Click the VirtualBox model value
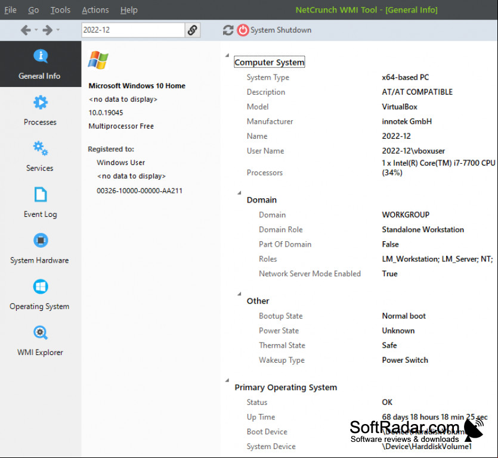Viewport: 498px width, 458px height. (400, 107)
